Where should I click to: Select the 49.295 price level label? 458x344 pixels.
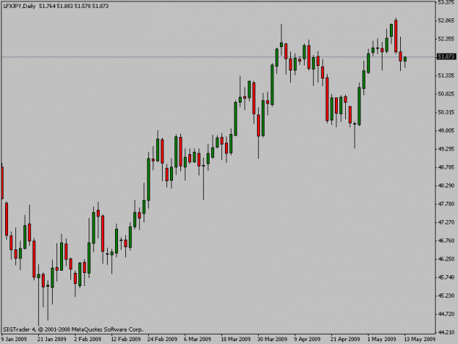point(446,149)
